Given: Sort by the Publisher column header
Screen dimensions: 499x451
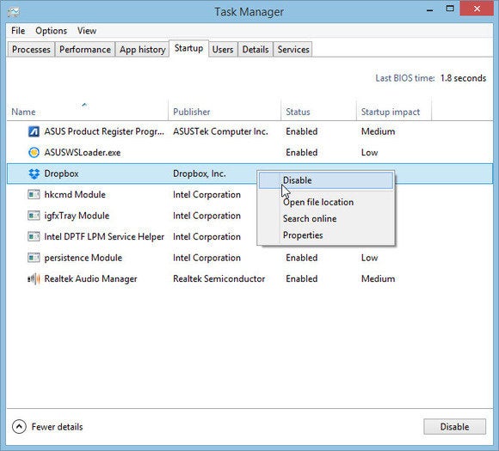Looking at the screenshot, I should pyautogui.click(x=225, y=111).
